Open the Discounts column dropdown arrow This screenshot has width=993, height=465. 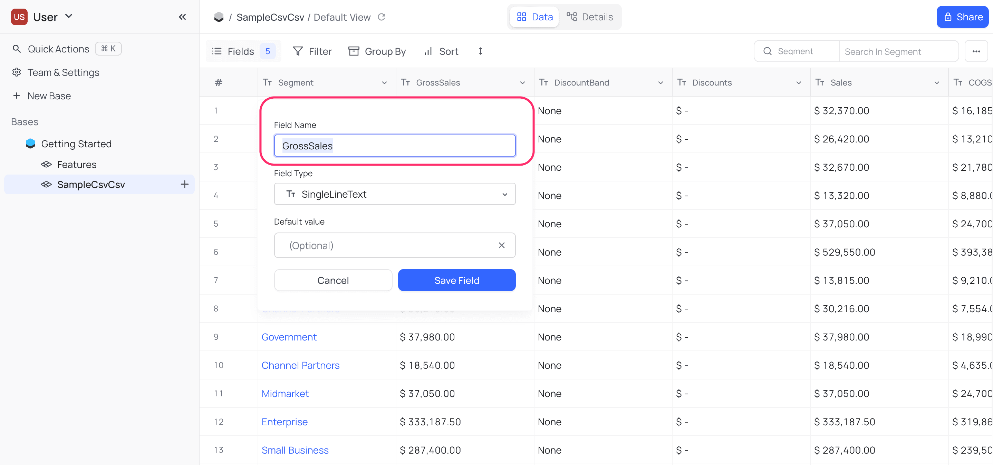pos(798,83)
